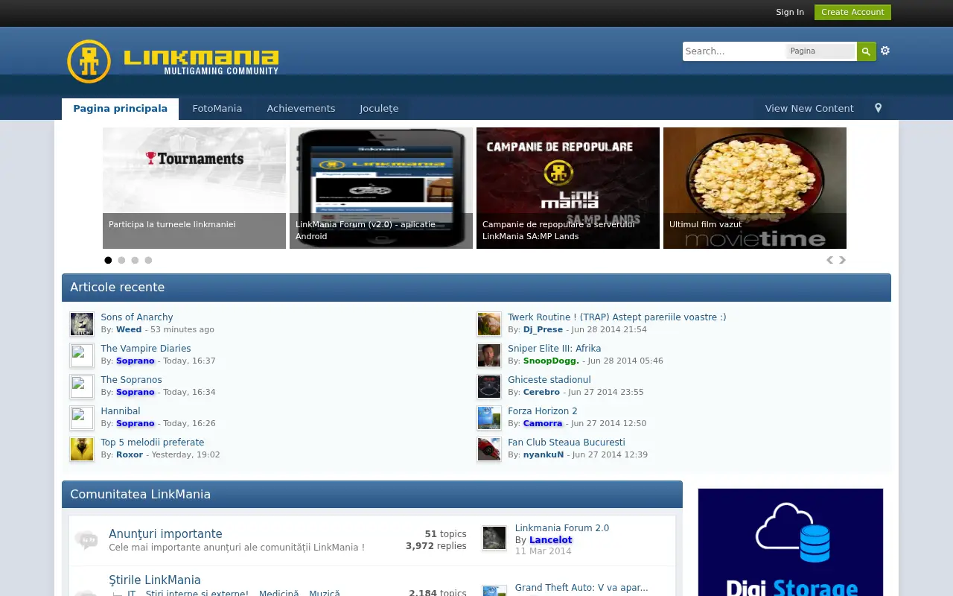Open the FotoMania tab
Screen dimensions: 953x596
(217, 109)
